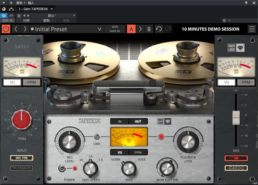
Task: Click Overloud logo on tapedesk panel
Action: [x=164, y=121]
